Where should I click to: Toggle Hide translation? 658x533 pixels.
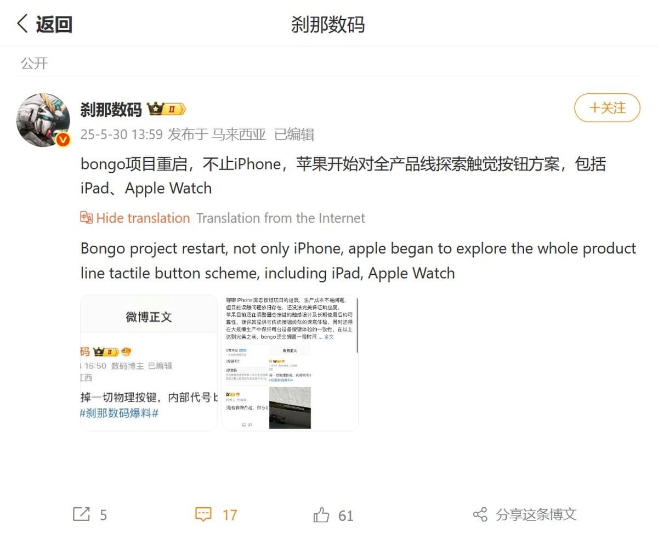[143, 218]
